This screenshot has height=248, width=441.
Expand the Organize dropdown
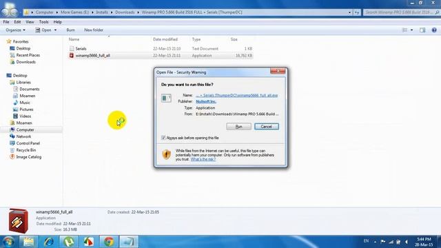tap(15, 30)
